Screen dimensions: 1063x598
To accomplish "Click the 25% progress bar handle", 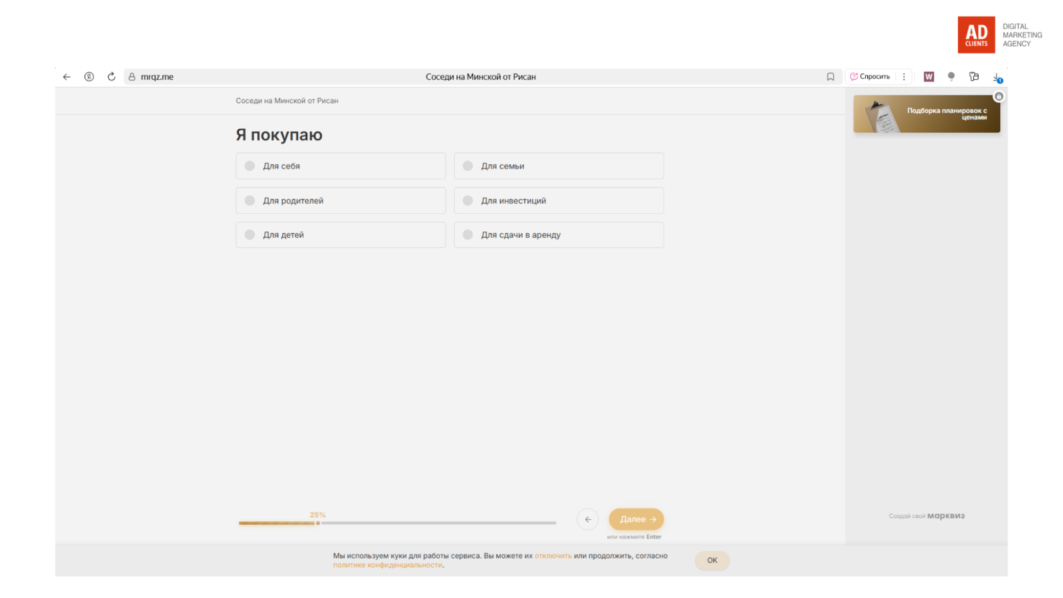I will 318,523.
